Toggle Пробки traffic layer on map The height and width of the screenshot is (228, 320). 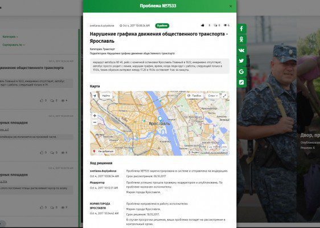click(195, 96)
